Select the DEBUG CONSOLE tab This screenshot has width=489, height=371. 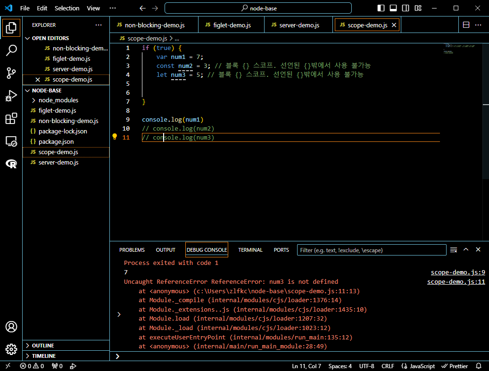pos(207,250)
